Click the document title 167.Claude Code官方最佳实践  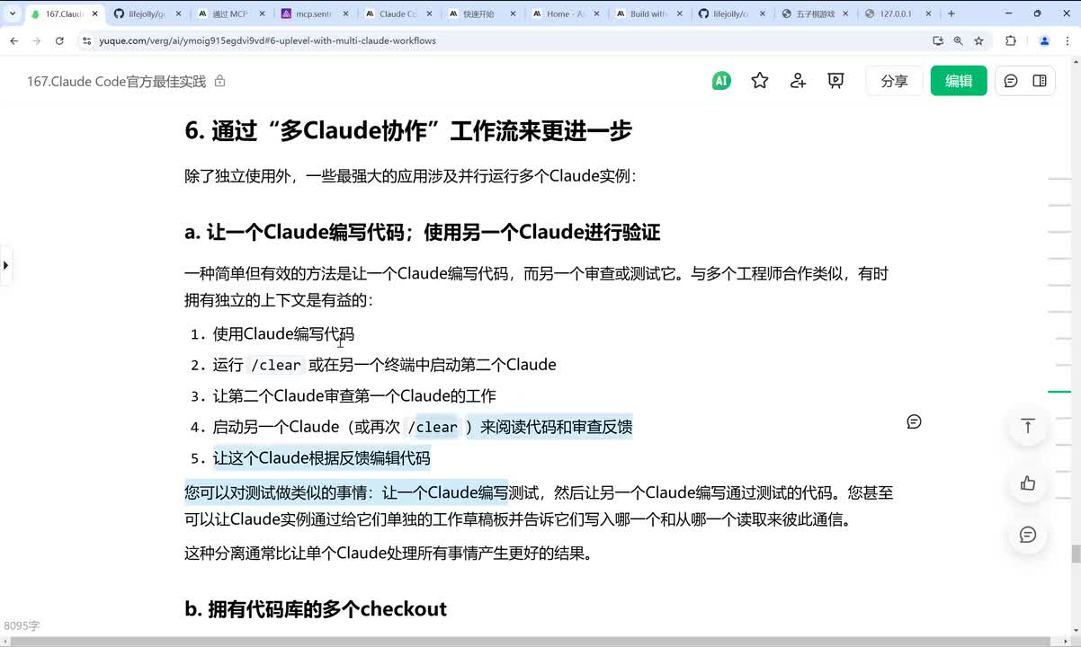(x=116, y=81)
